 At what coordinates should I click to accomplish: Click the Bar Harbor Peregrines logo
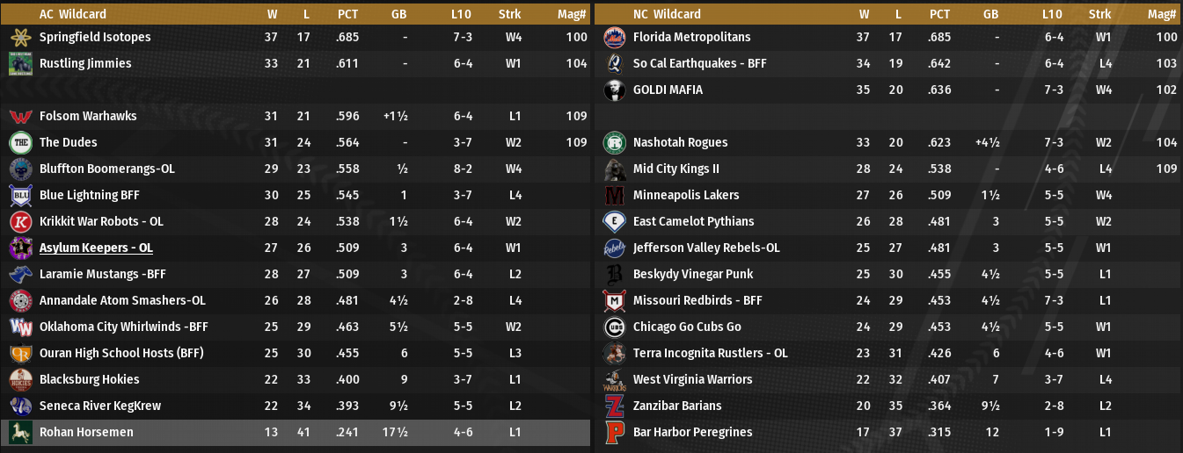614,432
